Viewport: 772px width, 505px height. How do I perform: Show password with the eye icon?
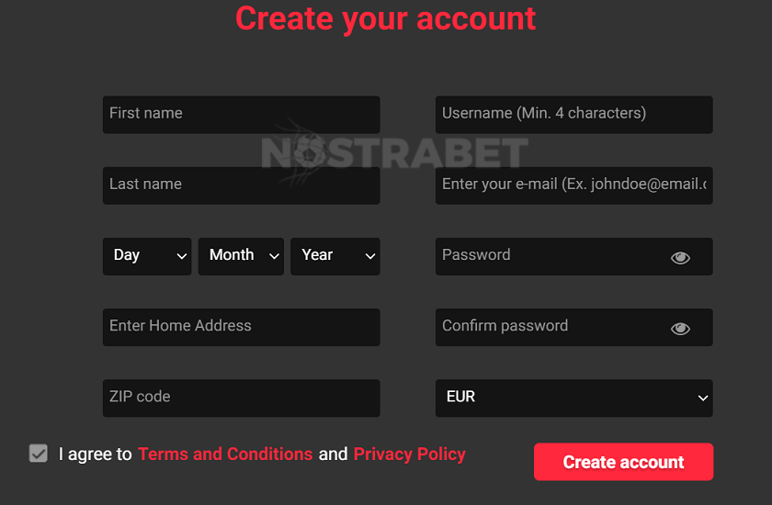tap(680, 257)
